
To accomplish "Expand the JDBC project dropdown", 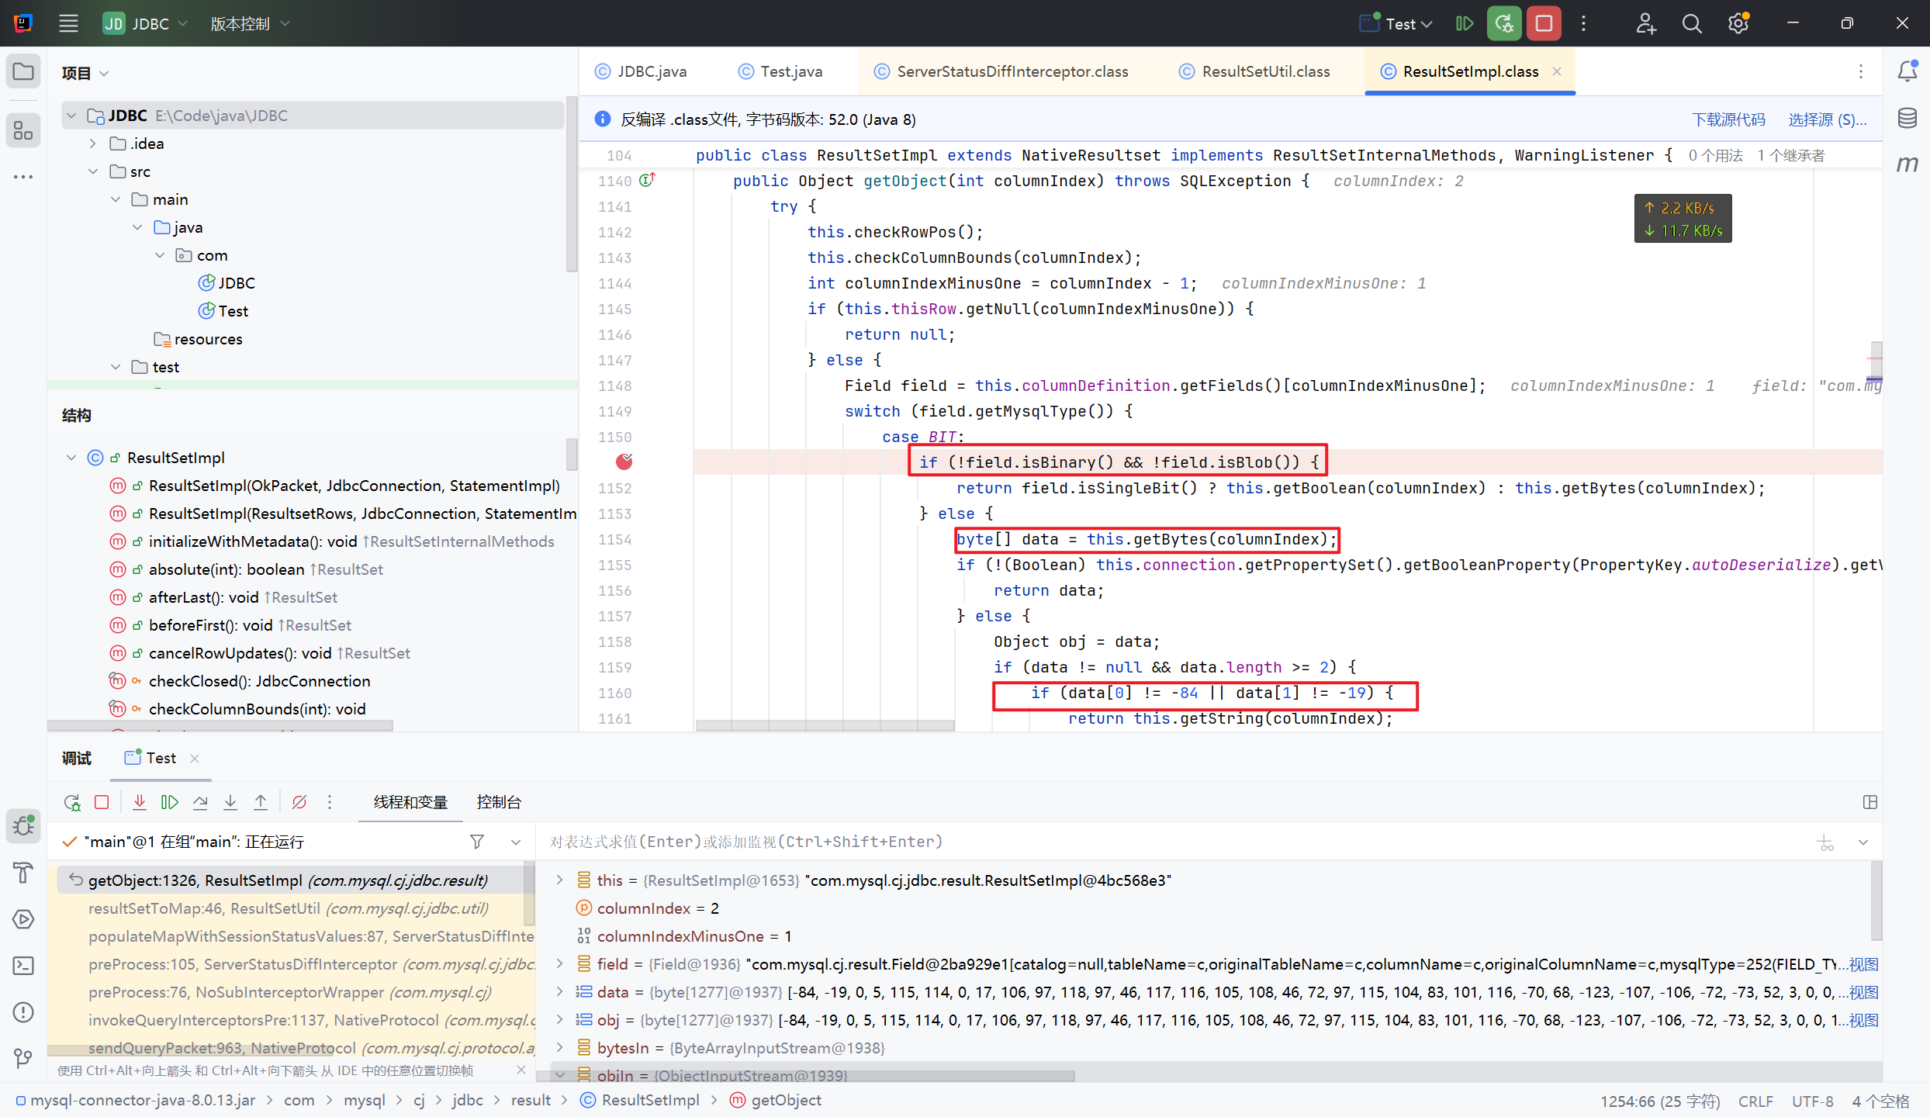I will tap(146, 23).
